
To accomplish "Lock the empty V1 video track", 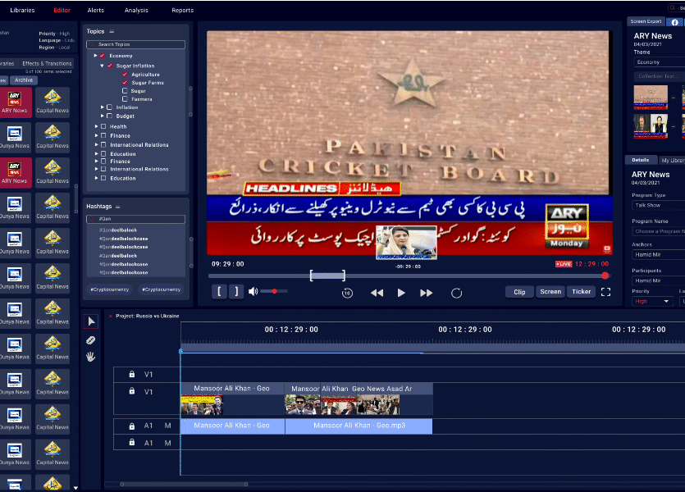I will pyautogui.click(x=132, y=374).
